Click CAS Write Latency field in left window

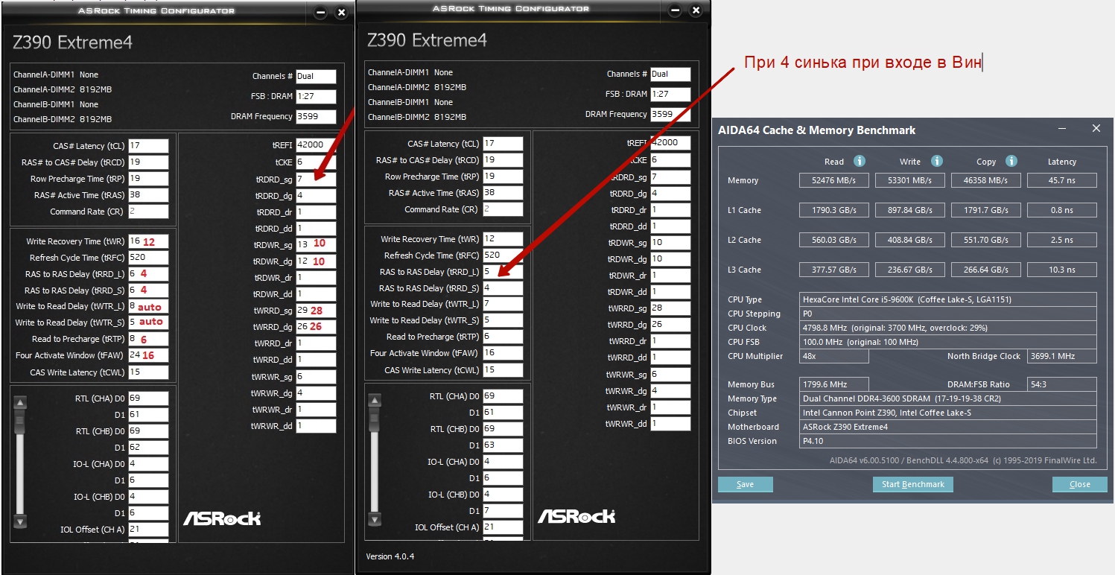pos(148,372)
